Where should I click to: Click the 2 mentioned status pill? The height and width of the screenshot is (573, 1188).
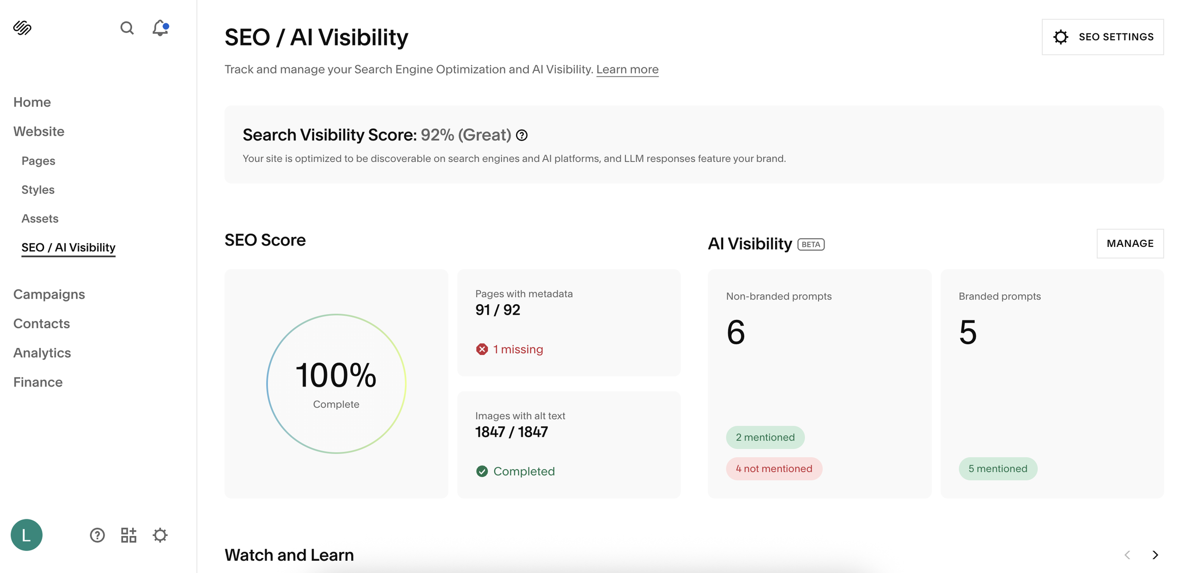coord(765,437)
